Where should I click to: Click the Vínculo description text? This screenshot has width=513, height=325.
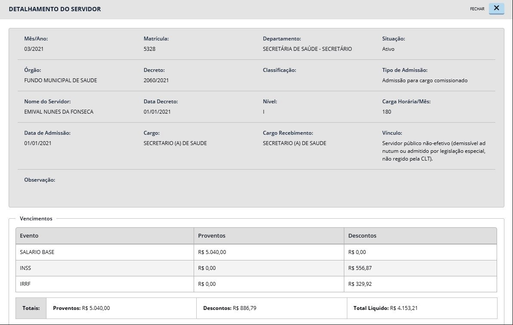(x=434, y=151)
